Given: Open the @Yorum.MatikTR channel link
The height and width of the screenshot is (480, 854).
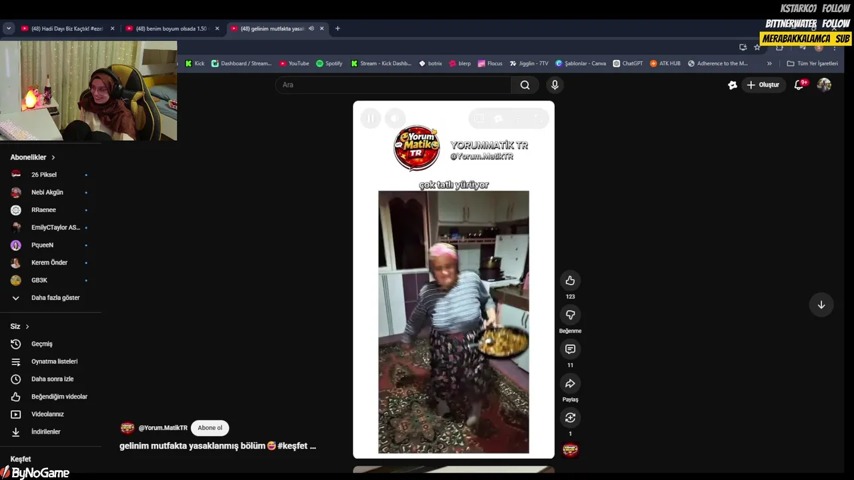Looking at the screenshot, I should coord(163,428).
